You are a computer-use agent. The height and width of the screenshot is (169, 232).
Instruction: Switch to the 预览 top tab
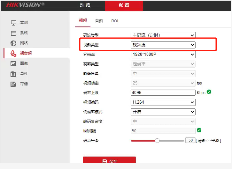85,5
